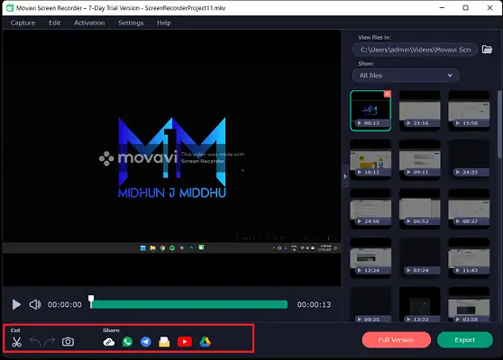Open the Settings menu
This screenshot has width=503, height=360.
(131, 22)
